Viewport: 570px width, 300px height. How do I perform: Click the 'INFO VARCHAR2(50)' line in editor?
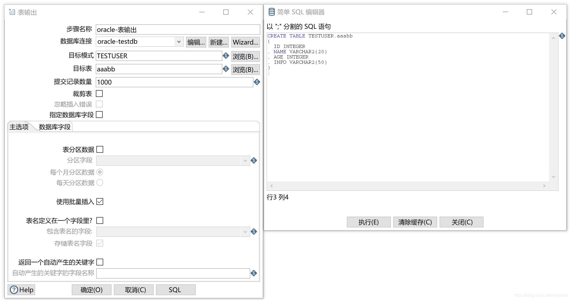click(x=300, y=62)
